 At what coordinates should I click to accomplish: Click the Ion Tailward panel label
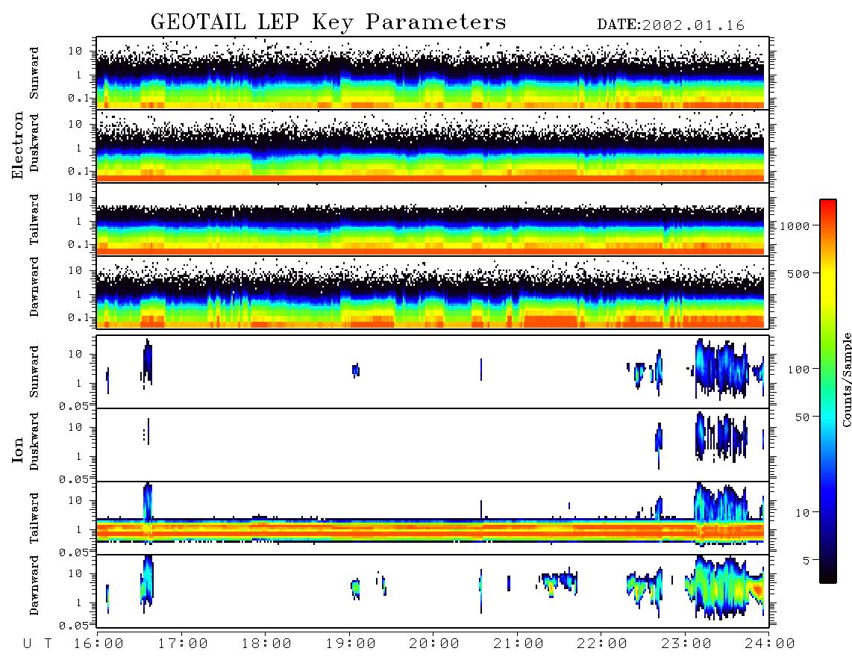[34, 518]
